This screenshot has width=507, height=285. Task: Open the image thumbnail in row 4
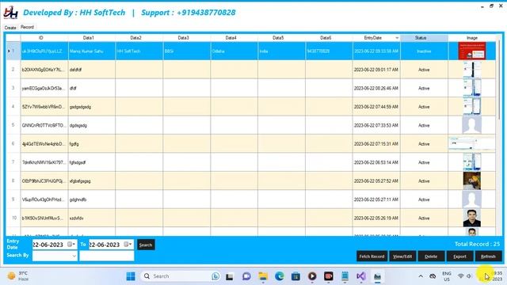472,107
